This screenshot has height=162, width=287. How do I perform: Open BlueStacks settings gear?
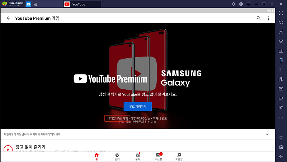click(281, 147)
